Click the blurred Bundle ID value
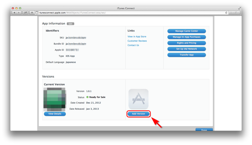Viewport: 252px width, 145px height. point(76,44)
